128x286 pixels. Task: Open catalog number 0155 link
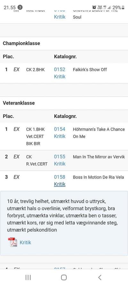tap(60, 157)
